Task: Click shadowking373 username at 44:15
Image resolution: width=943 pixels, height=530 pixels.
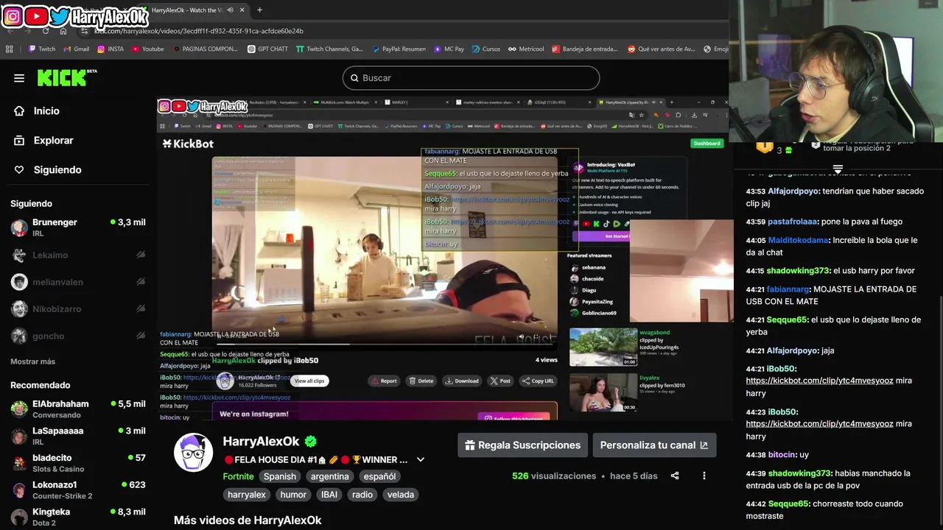Action: tap(798, 271)
